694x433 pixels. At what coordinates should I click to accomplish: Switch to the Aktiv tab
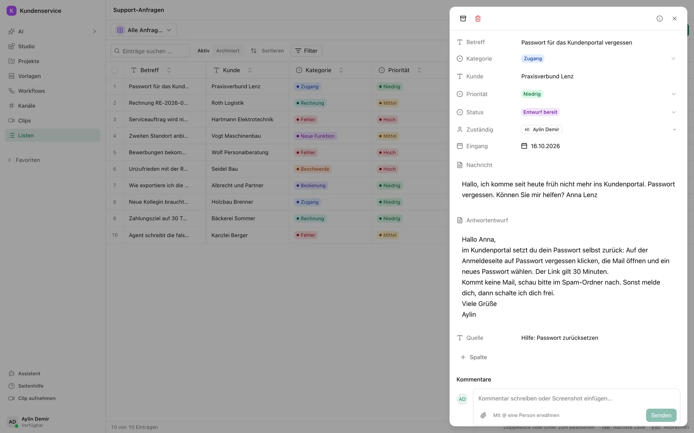(203, 51)
